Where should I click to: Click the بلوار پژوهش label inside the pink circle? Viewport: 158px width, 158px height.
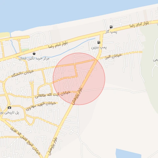pos(77,96)
